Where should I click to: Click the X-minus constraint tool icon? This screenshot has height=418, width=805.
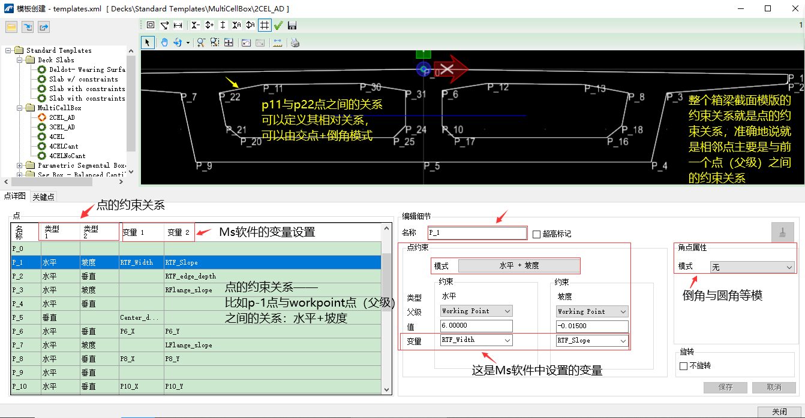click(x=196, y=25)
